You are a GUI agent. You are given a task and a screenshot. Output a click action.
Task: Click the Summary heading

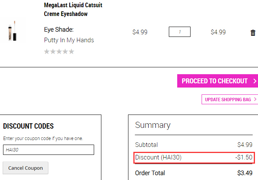(153, 126)
